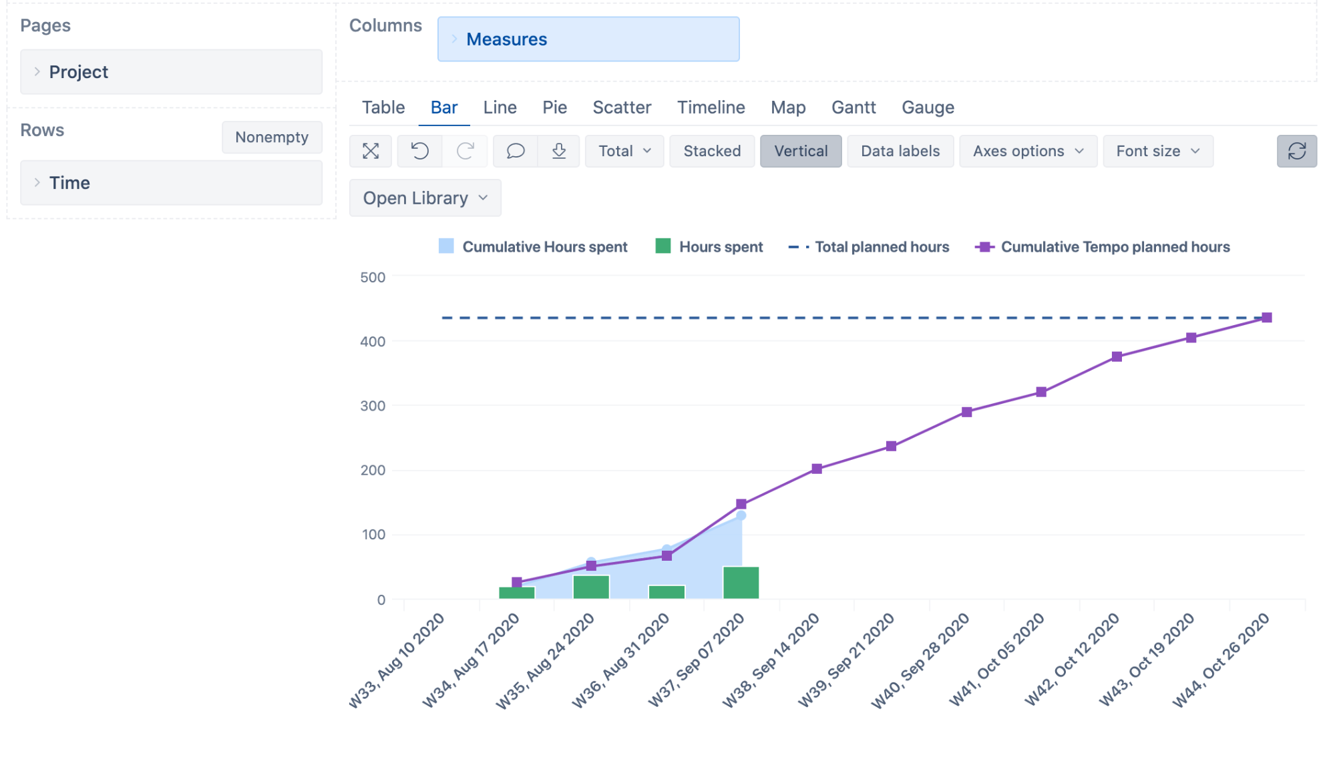
Task: Click the Hours spent green legend square
Action: coord(662,246)
